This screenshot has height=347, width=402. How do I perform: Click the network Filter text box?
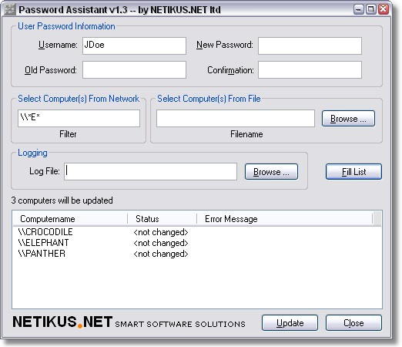(x=79, y=118)
